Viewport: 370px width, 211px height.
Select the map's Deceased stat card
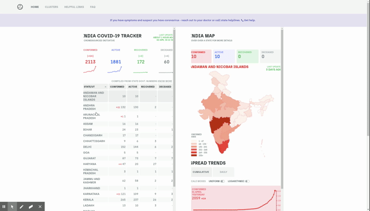(x=271, y=56)
